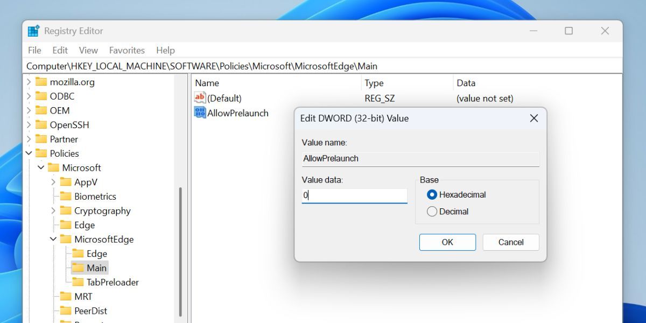Image resolution: width=646 pixels, height=323 pixels.
Task: Expand the OpenSSH tree node
Action: tap(30, 124)
